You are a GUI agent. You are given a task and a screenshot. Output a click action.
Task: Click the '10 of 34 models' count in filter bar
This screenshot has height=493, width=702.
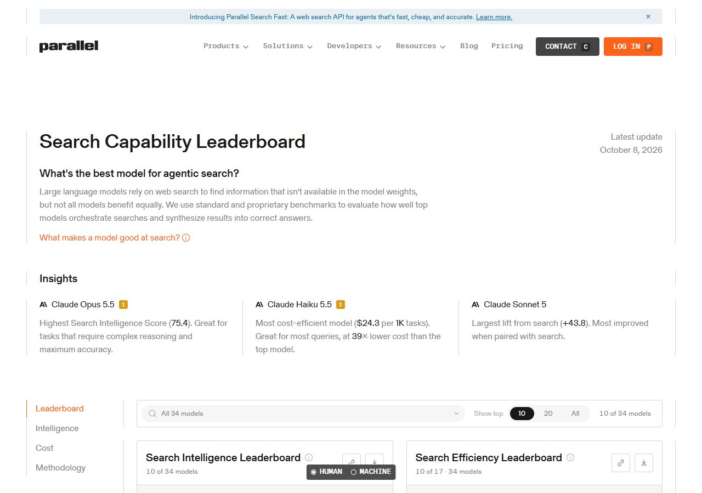pyautogui.click(x=625, y=414)
